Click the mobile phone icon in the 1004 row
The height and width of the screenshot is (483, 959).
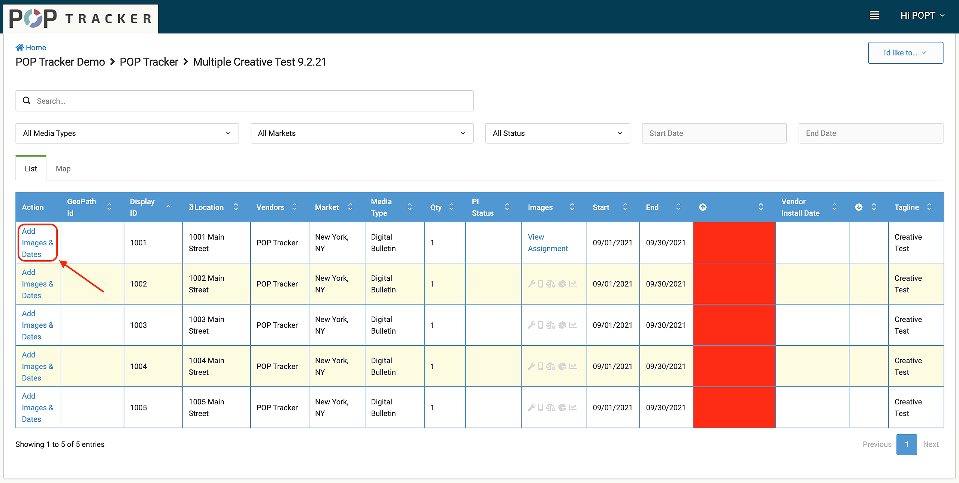[x=541, y=366]
